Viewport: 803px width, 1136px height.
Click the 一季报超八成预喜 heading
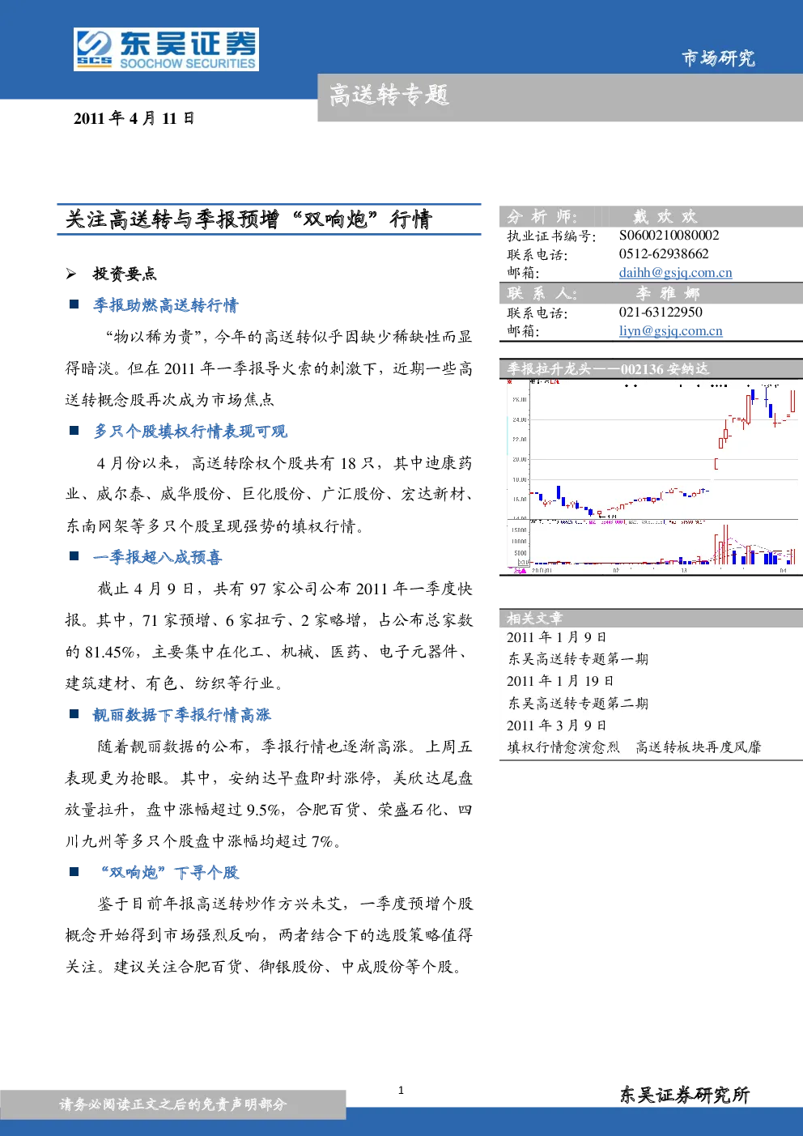pos(157,557)
